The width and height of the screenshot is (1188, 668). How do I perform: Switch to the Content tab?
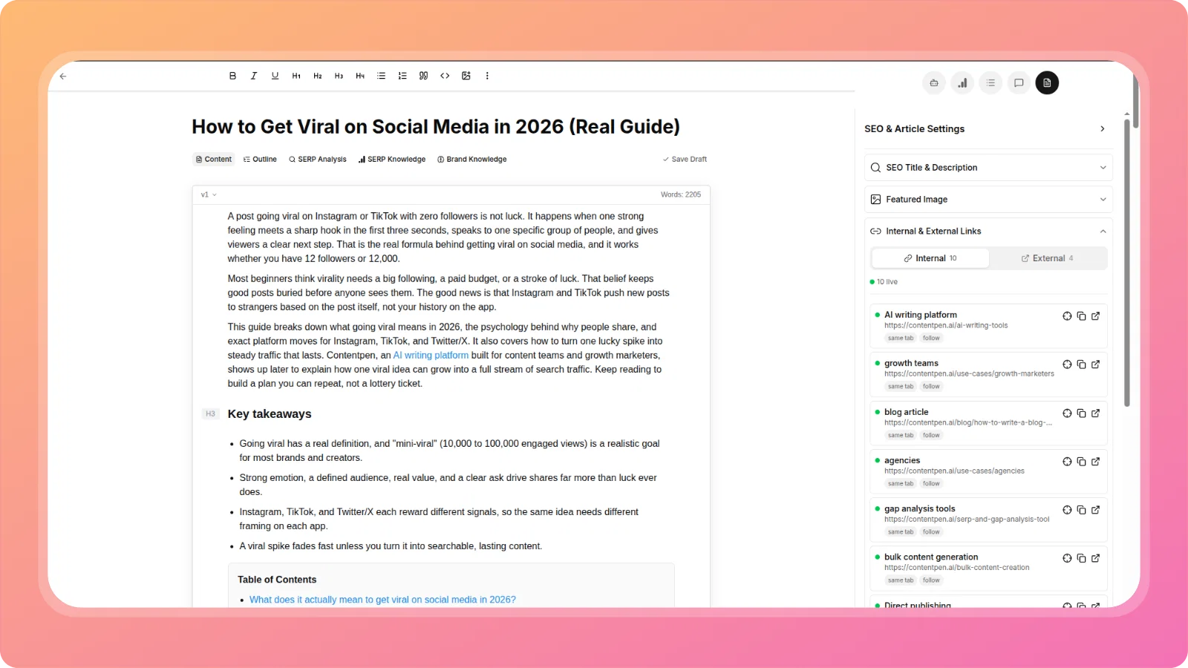coord(214,160)
